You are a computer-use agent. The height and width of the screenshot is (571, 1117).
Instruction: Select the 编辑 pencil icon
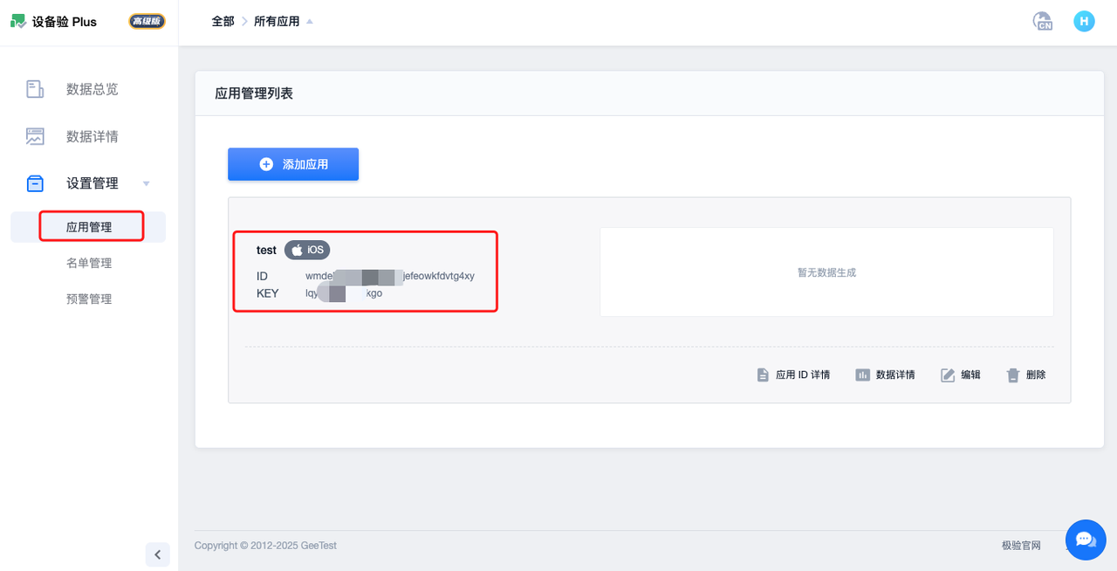pyautogui.click(x=947, y=375)
